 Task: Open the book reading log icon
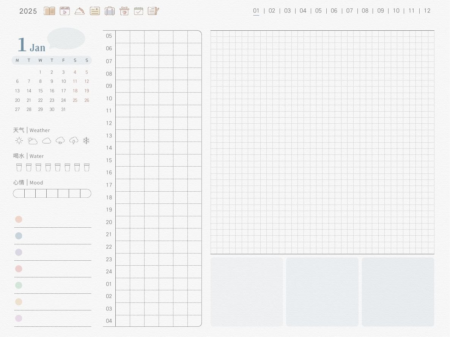pyautogui.click(x=49, y=11)
